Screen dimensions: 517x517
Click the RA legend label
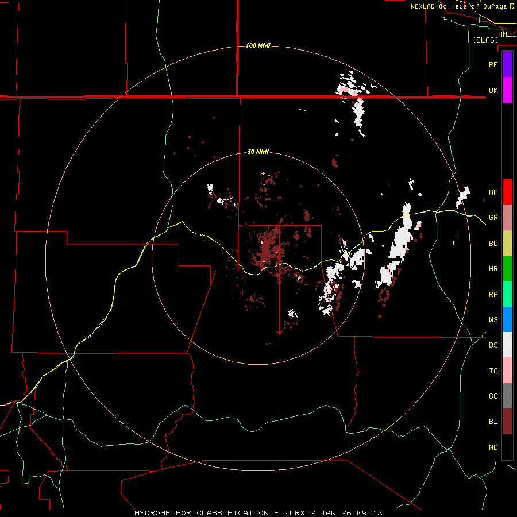coord(493,295)
